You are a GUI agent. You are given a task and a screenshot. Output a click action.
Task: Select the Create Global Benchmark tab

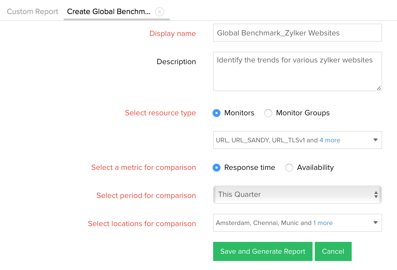[x=109, y=12]
